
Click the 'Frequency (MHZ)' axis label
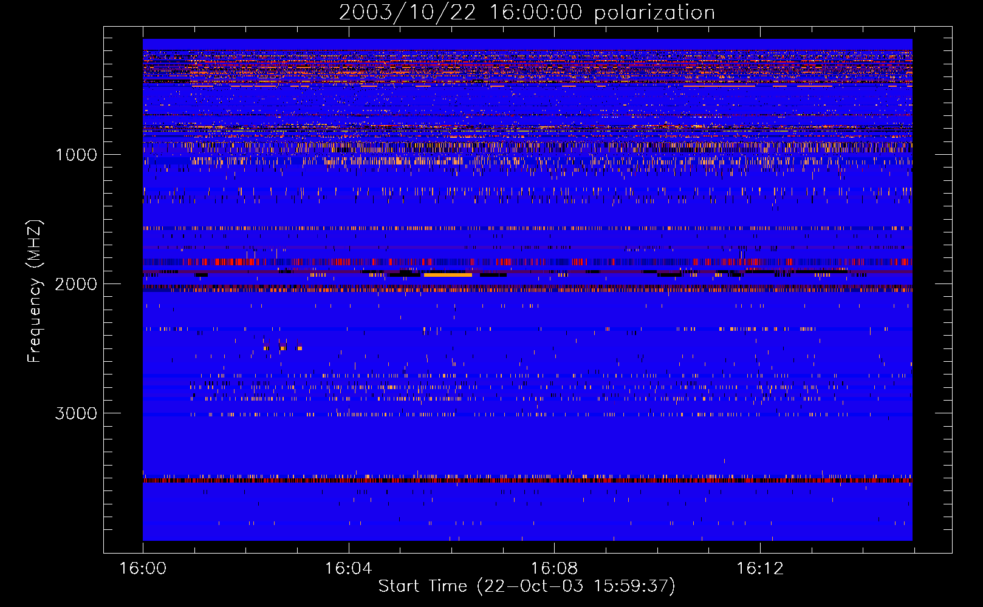tap(35, 291)
